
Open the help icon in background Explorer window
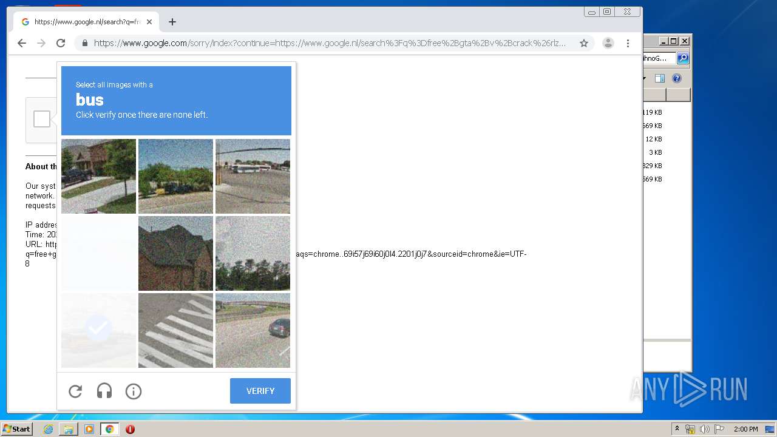(x=677, y=78)
